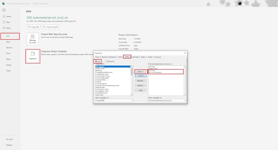Switch to the Modules tab in Organizer
This screenshot has width=278, height=150.
[112, 57]
